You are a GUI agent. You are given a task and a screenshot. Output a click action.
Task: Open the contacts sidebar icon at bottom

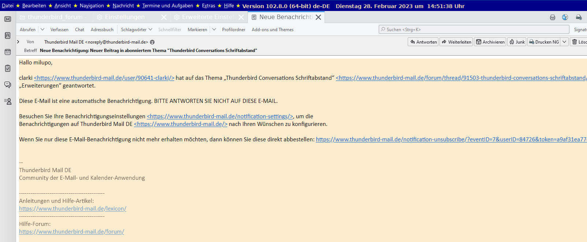pos(8,101)
